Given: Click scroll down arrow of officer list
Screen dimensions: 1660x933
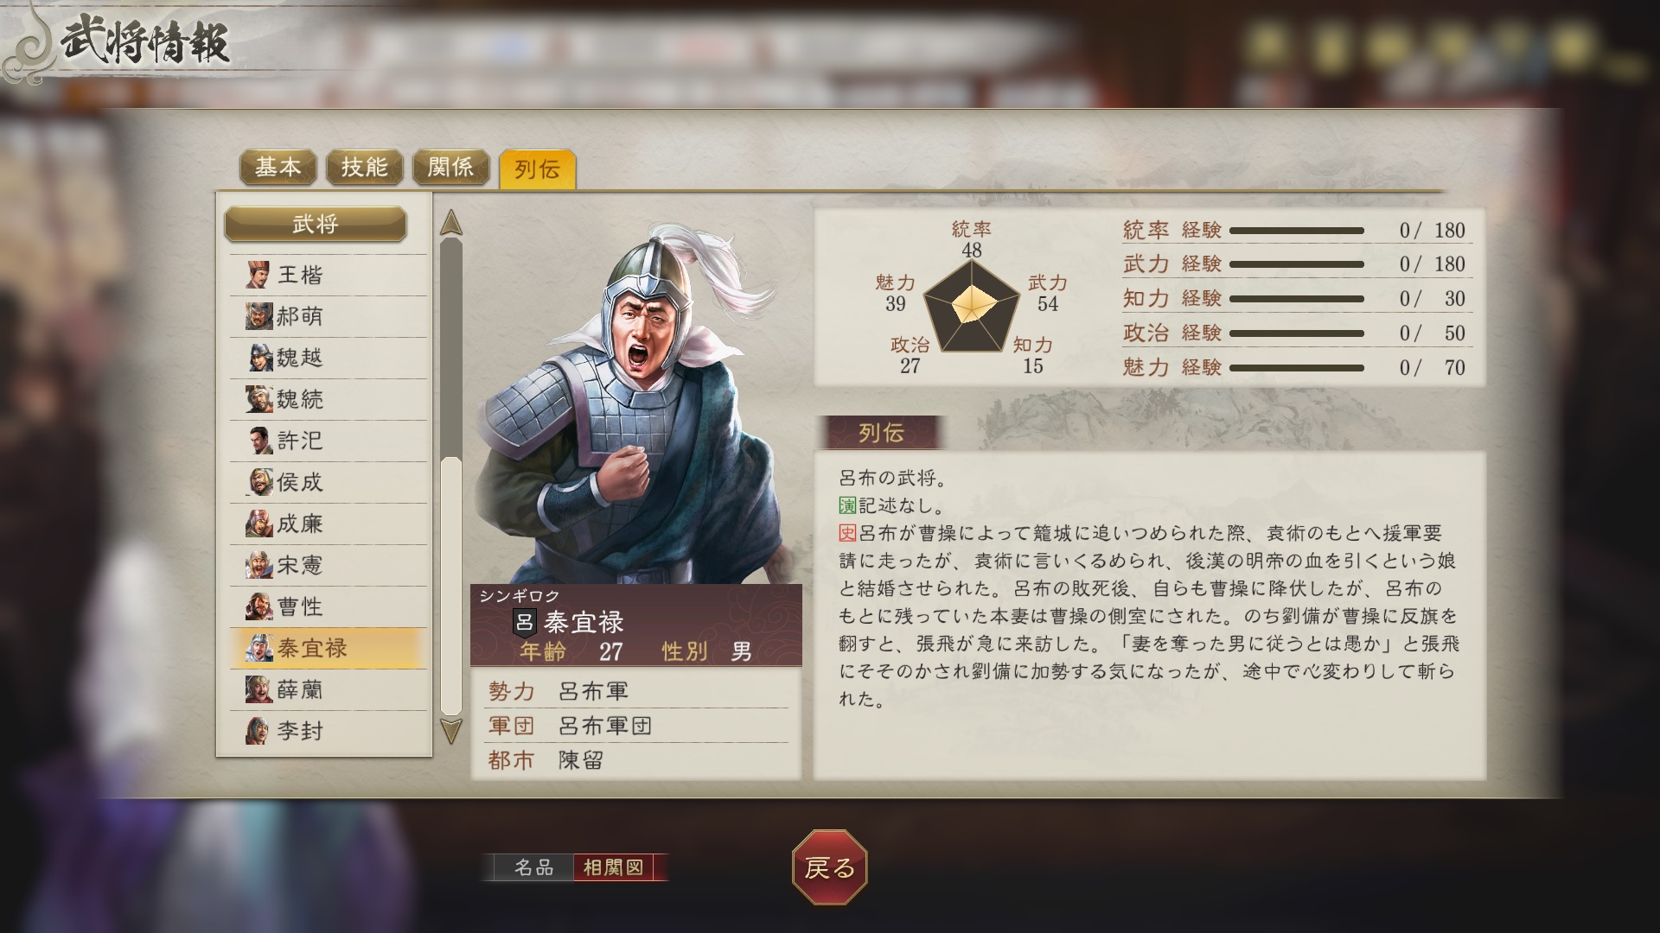Looking at the screenshot, I should point(451,731).
